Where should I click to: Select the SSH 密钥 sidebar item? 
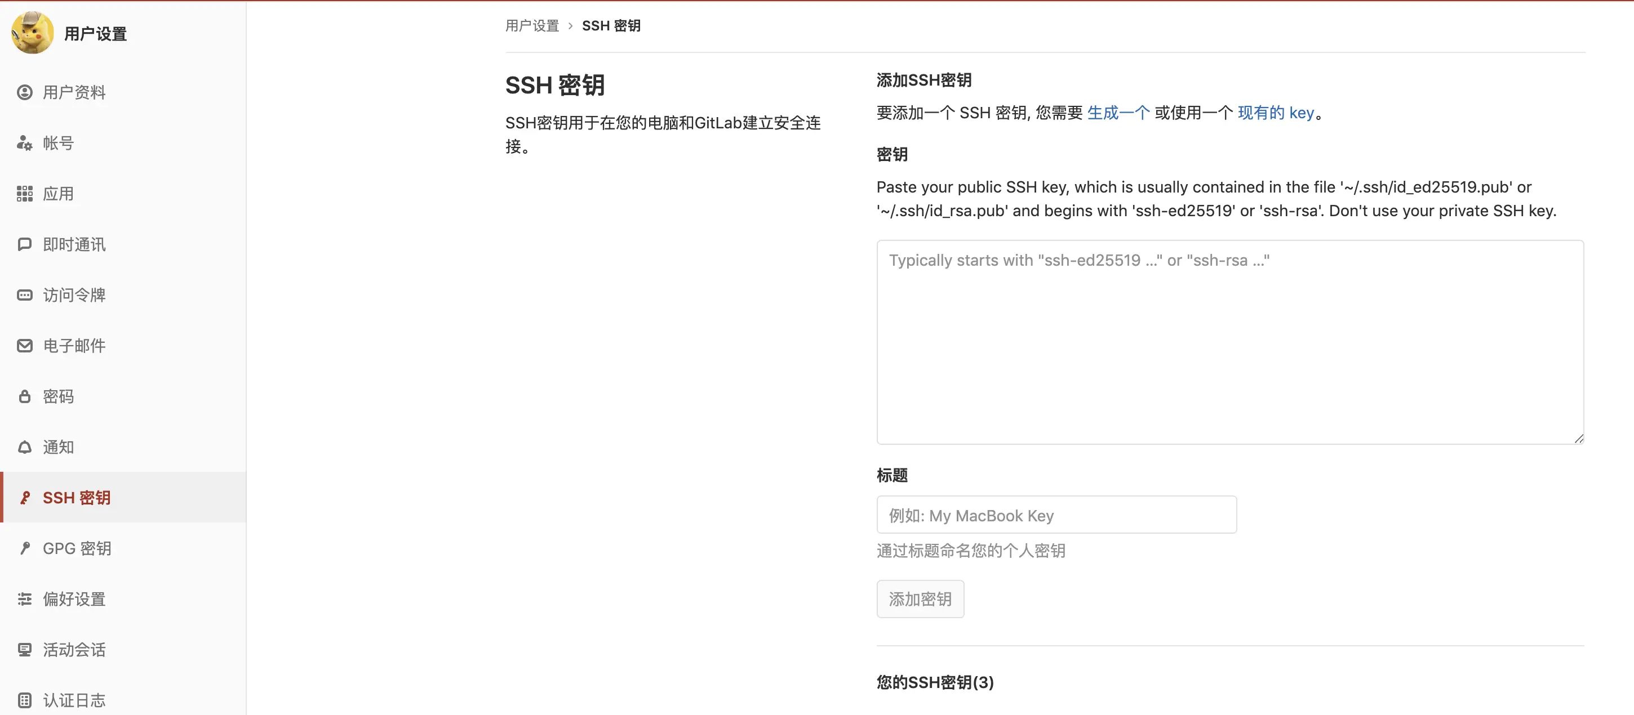pyautogui.click(x=76, y=498)
